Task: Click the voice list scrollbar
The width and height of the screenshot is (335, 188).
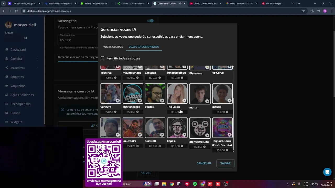Action: [x=233, y=124]
